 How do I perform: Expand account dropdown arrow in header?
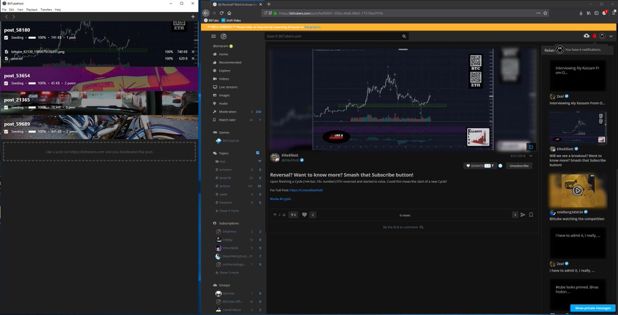pyautogui.click(x=611, y=36)
